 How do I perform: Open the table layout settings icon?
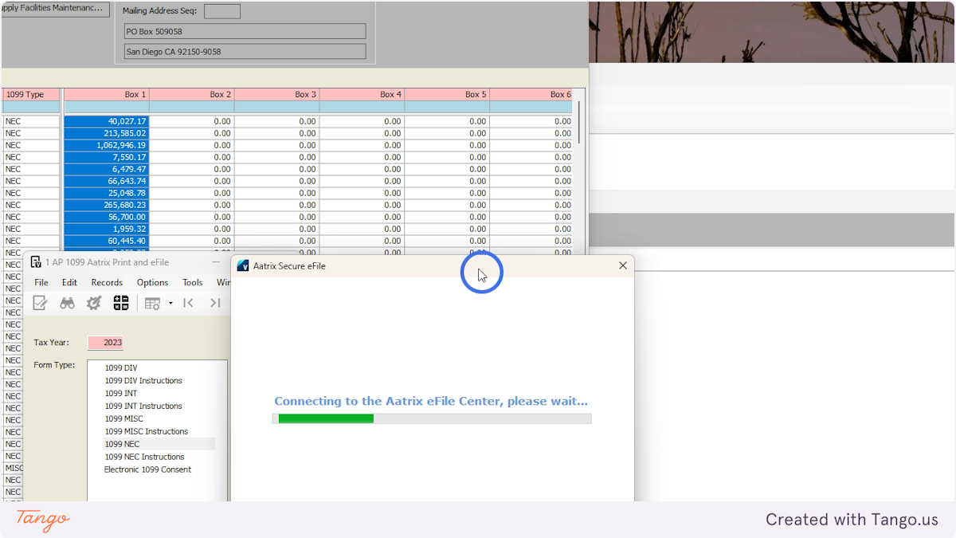pyautogui.click(x=151, y=303)
